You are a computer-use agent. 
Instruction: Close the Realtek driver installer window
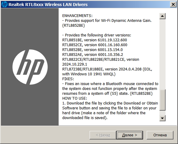click(x=173, y=5)
